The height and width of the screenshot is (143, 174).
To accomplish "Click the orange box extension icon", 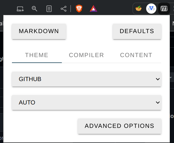I will 139,9.
